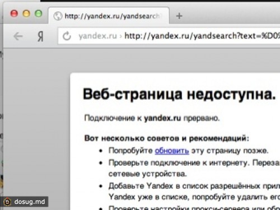This screenshot has height=210, width=280.
Task: Click text сетевые устройства.
Action: click(x=148, y=174)
